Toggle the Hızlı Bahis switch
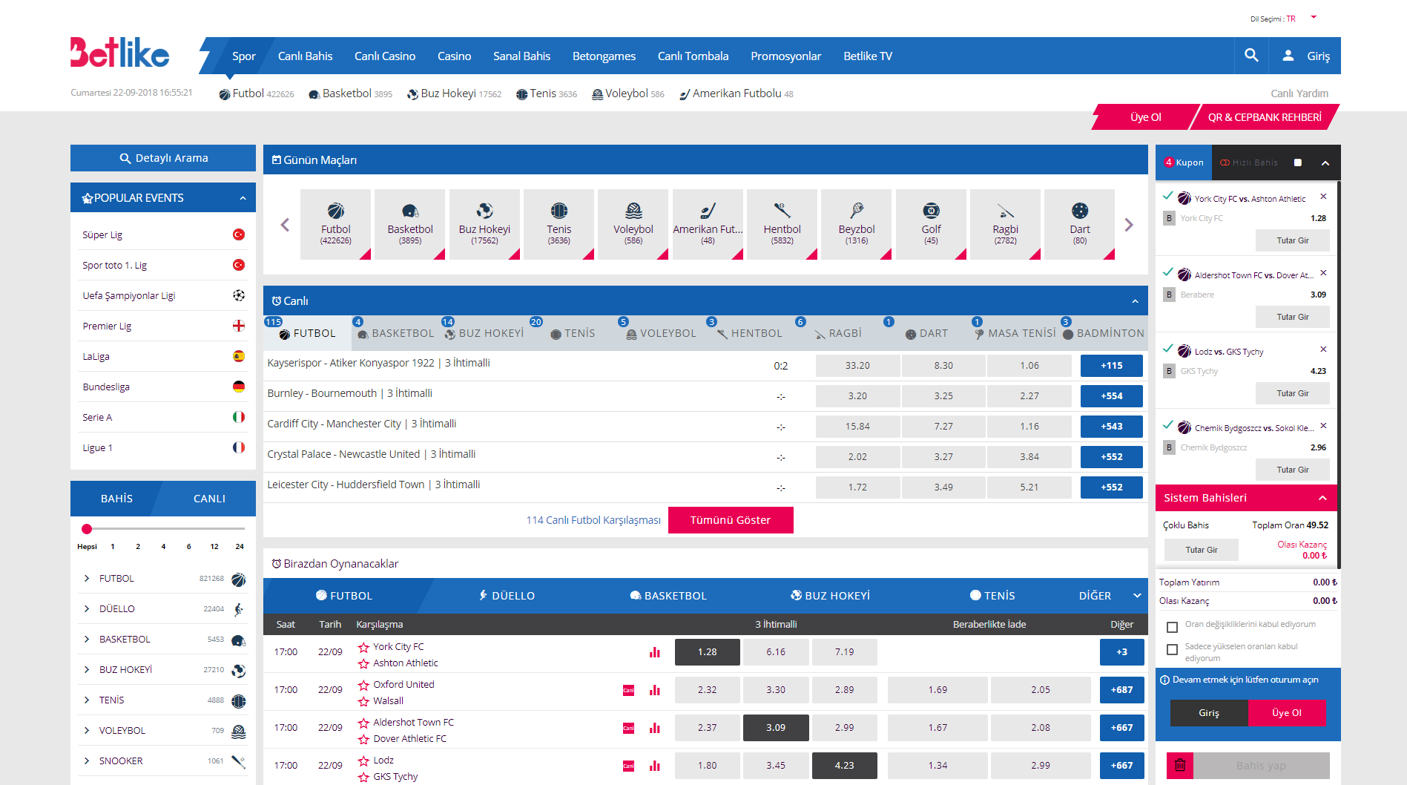Viewport: 1407px width, 785px height. pos(1297,162)
